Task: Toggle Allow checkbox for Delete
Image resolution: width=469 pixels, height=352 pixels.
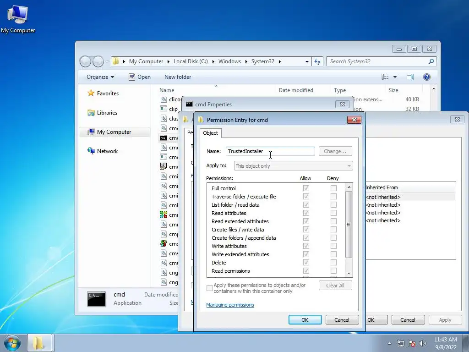Action: click(x=305, y=263)
